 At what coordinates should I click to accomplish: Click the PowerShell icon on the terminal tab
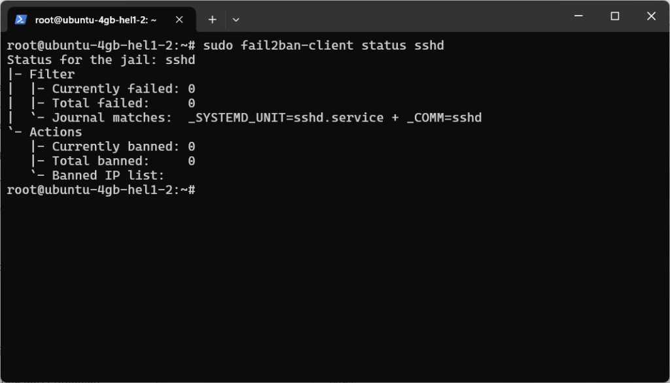tap(20, 20)
